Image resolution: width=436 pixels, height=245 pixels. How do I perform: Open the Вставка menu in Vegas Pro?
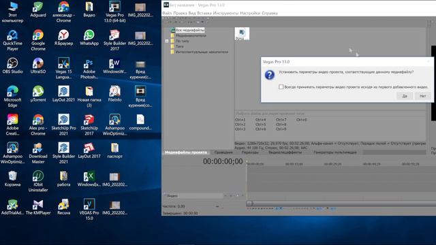coord(204,13)
